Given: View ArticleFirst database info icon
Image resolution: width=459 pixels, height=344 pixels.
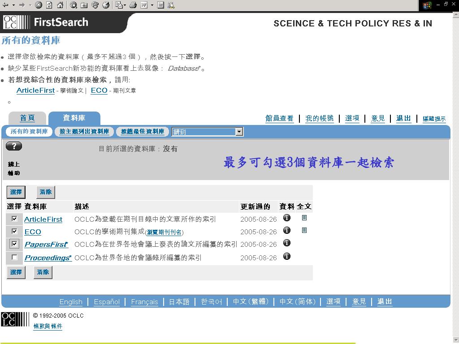Looking at the screenshot, I should (x=287, y=218).
